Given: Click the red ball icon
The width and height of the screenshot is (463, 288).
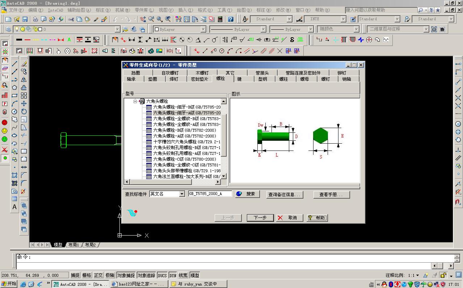Looking at the screenshot, I should coord(5,122).
